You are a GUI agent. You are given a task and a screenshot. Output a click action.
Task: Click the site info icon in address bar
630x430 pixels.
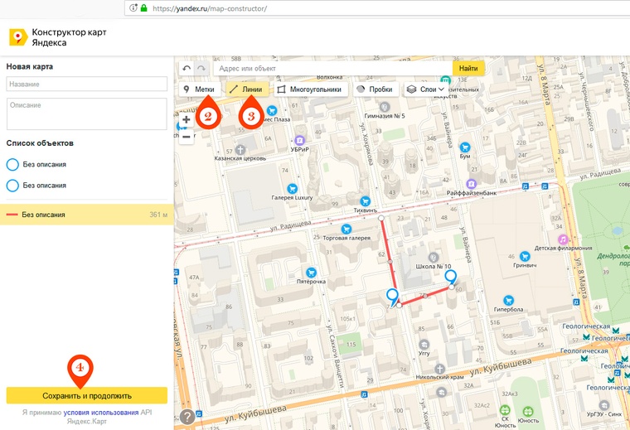pyautogui.click(x=133, y=8)
